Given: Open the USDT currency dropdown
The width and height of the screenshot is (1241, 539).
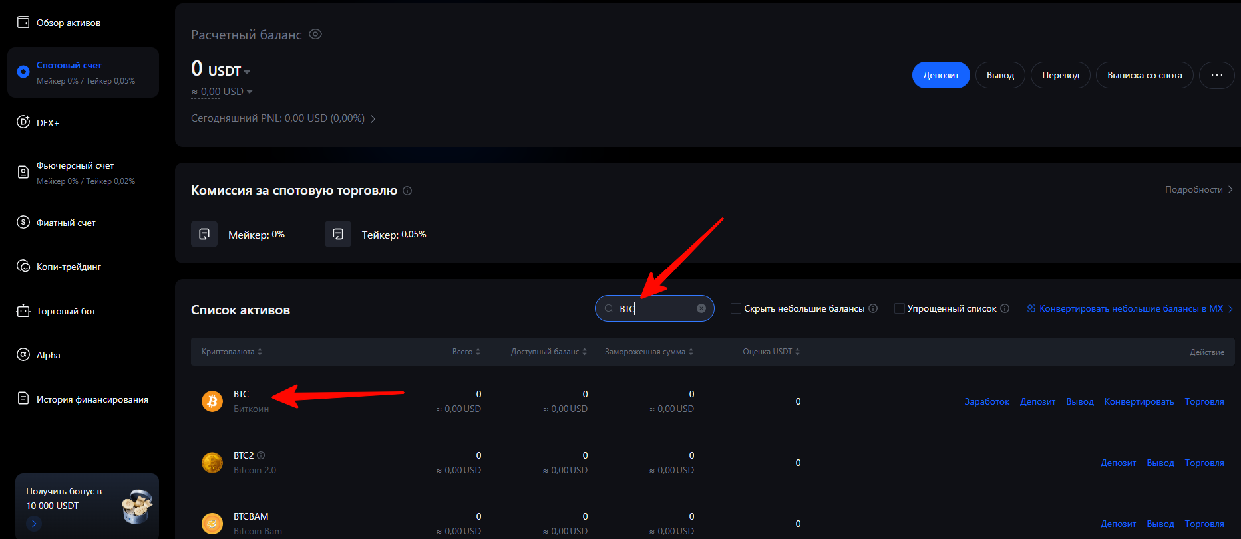Looking at the screenshot, I should point(247,72).
